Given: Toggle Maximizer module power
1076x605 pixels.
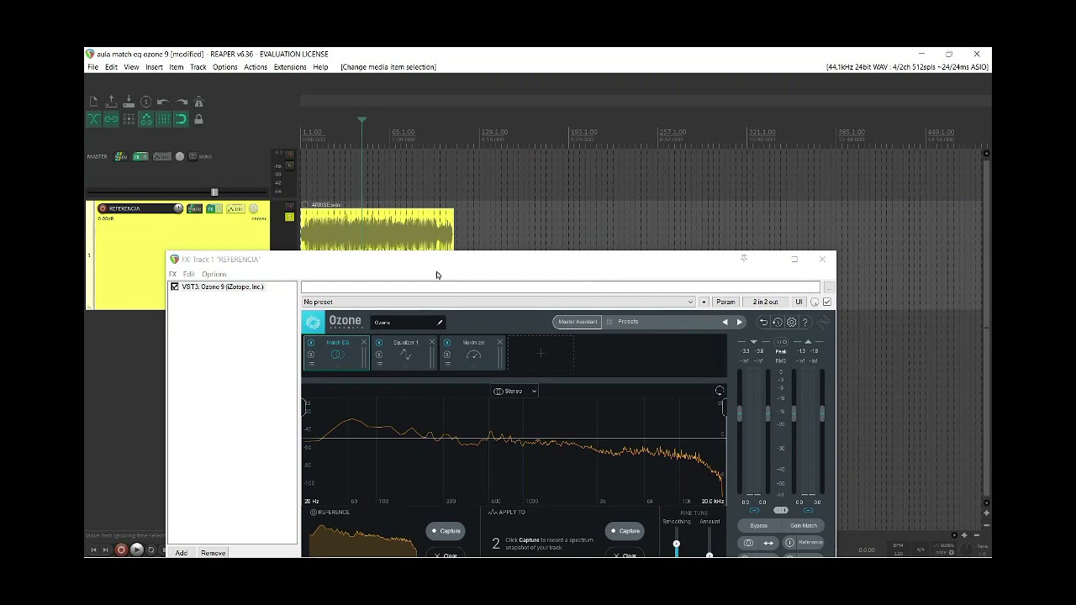Looking at the screenshot, I should [x=447, y=343].
